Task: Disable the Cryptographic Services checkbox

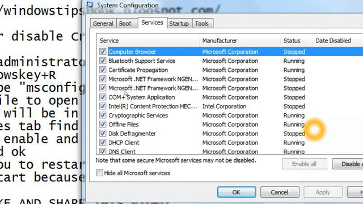Action: 103,115
